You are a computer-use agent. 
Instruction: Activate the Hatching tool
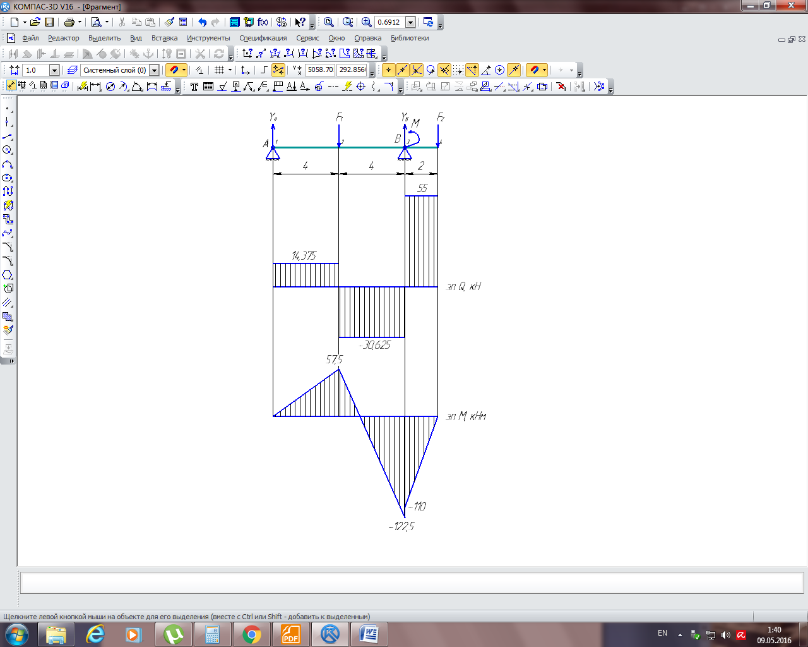pos(8,317)
